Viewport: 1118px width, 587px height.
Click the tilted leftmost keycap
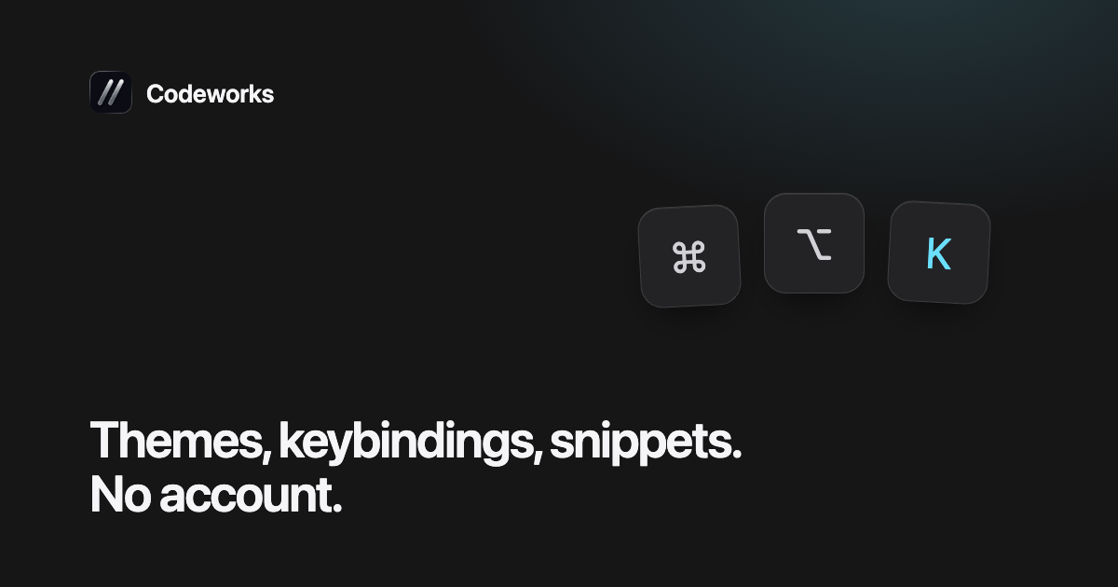click(689, 256)
